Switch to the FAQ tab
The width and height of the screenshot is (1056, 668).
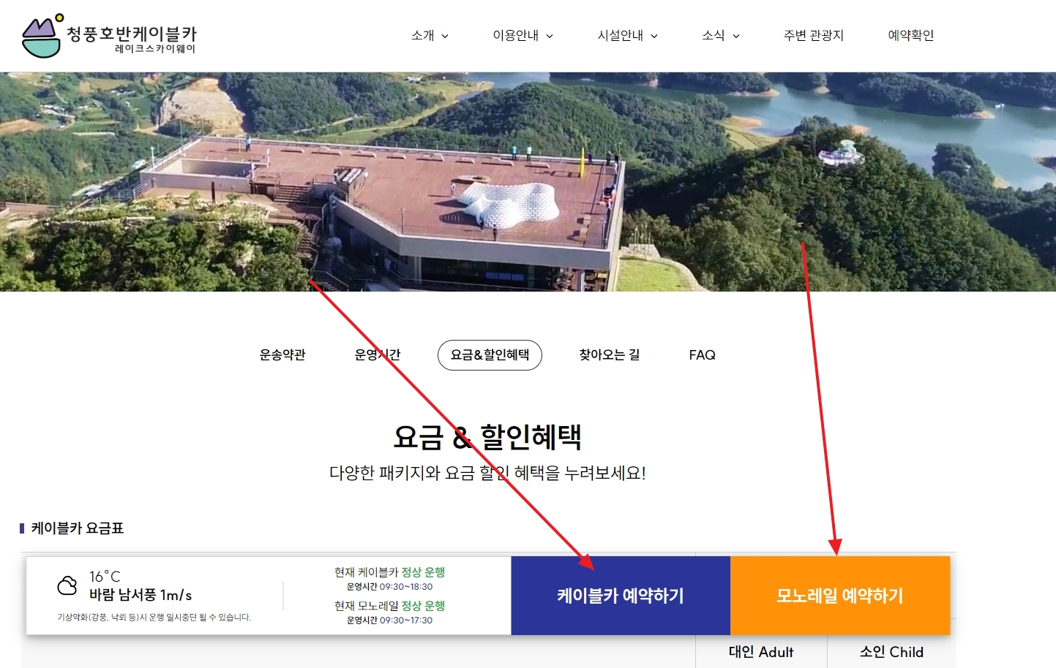(701, 355)
